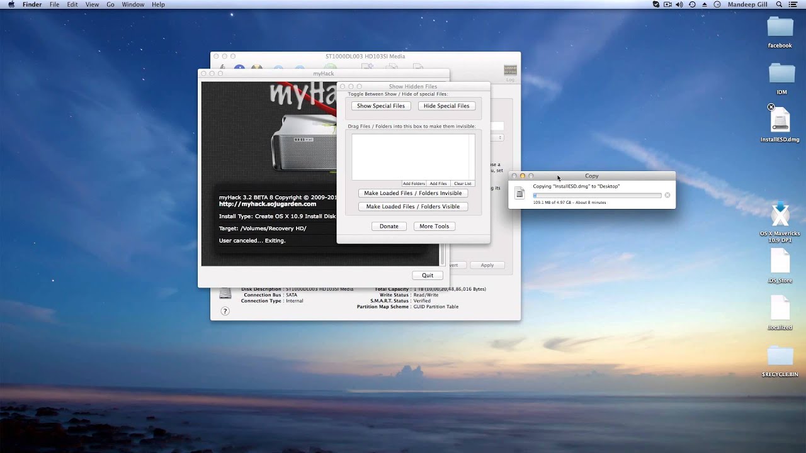Image resolution: width=806 pixels, height=453 pixels.
Task: Click the Show Hidden Files window title
Action: tap(413, 87)
